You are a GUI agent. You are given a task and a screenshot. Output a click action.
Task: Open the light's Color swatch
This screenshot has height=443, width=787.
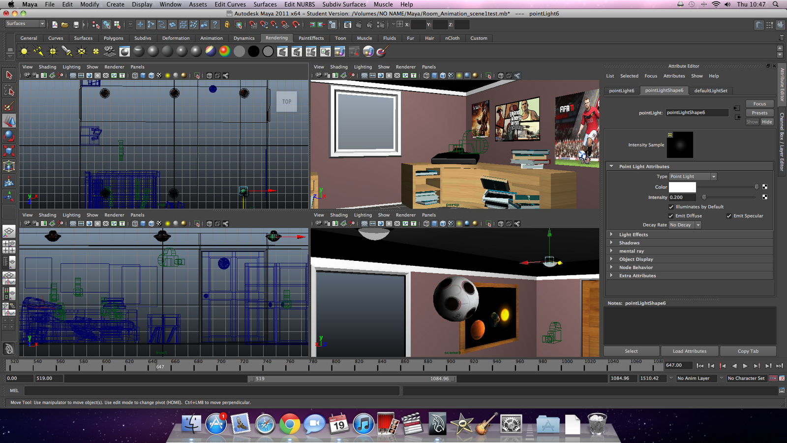[x=684, y=188]
